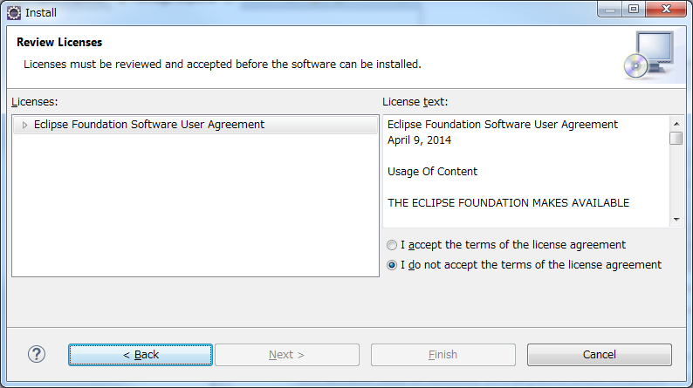The height and width of the screenshot is (388, 693).
Task: Click the Install title bar text
Action: 41,13
